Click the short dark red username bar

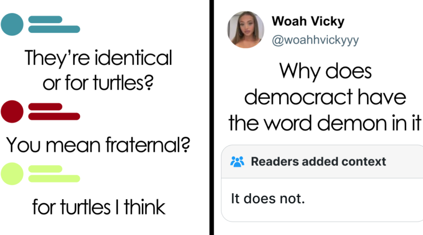click(44, 107)
